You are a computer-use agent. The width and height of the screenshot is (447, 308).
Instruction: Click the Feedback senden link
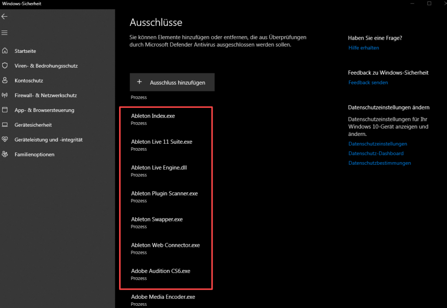tap(368, 83)
